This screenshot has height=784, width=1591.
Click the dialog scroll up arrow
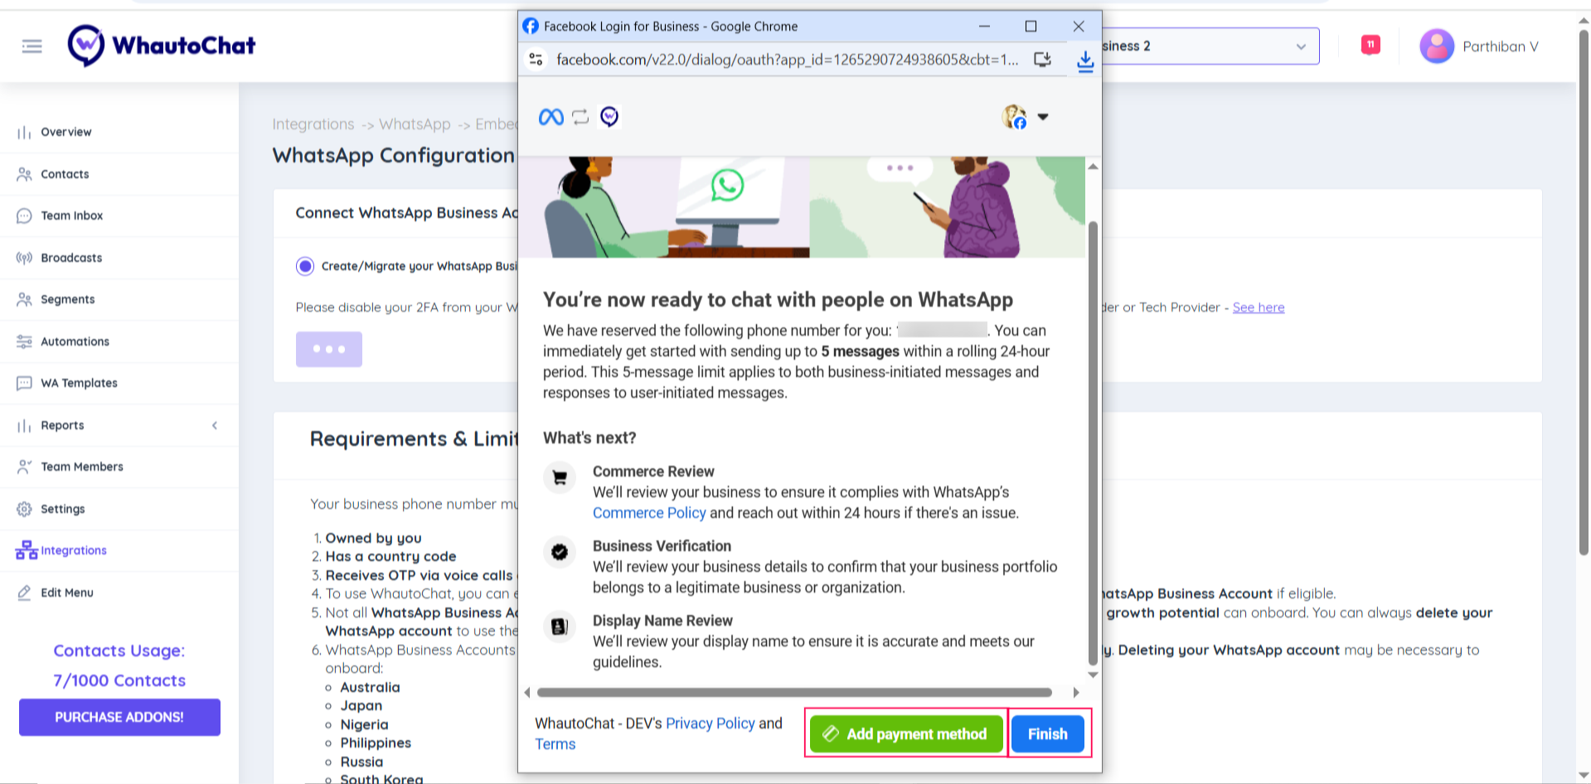(x=1093, y=167)
